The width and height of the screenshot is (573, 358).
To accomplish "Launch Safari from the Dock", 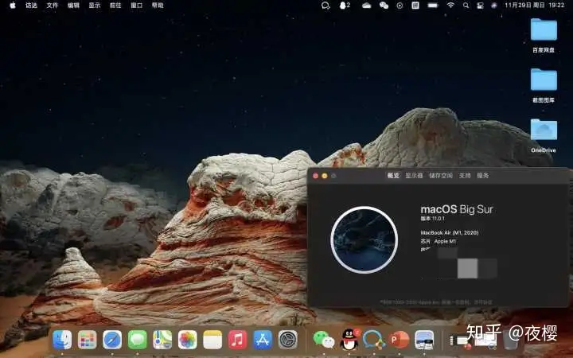I will (112, 340).
